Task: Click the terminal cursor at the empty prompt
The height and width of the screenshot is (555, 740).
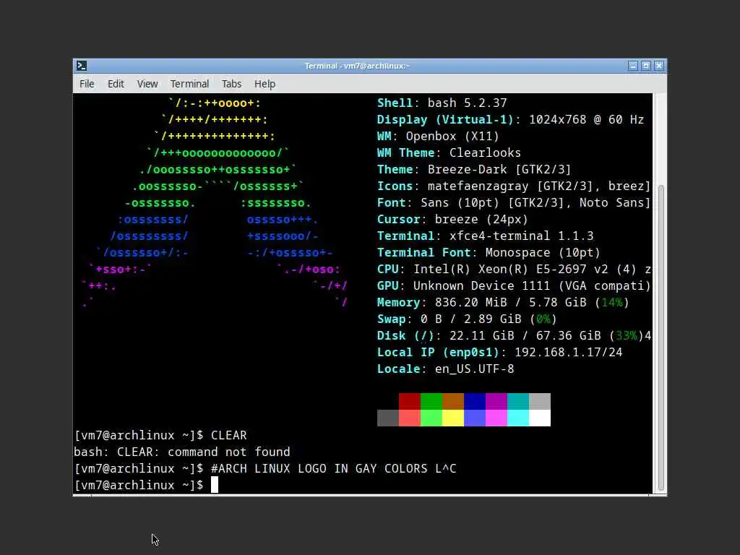Action: pyautogui.click(x=215, y=485)
